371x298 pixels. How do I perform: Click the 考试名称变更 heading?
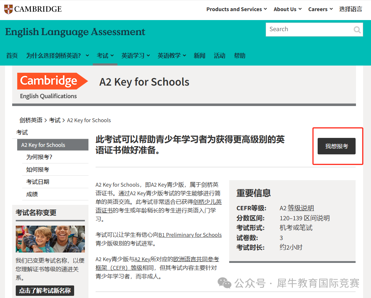pyautogui.click(x=36, y=212)
